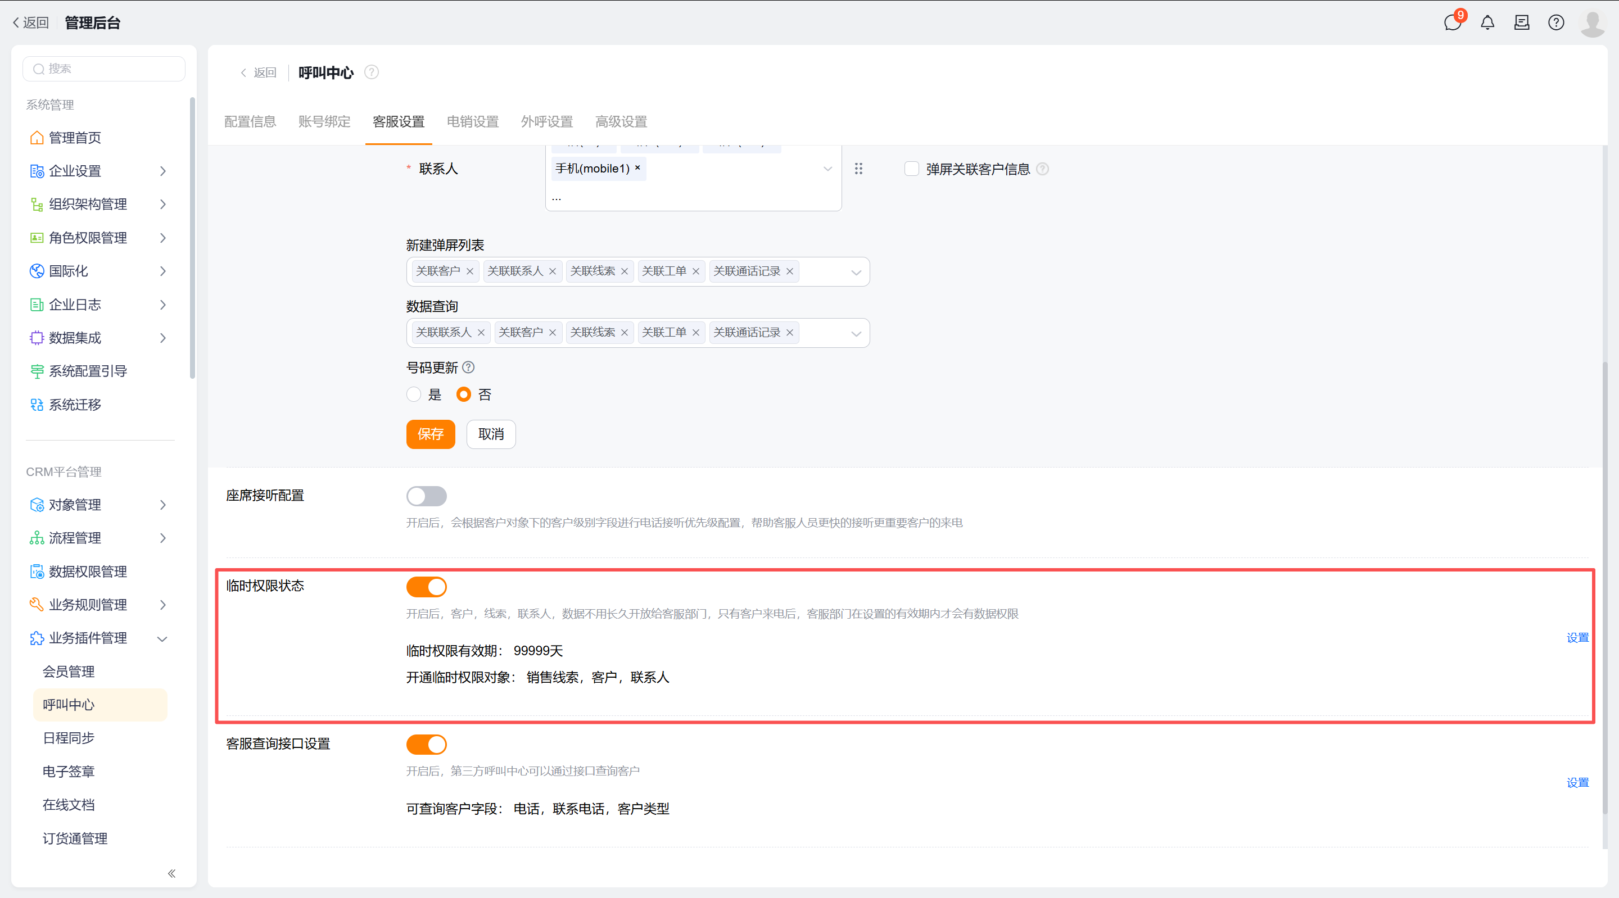Enable the 座席接听配置 switch
This screenshot has width=1619, height=898.
click(426, 496)
